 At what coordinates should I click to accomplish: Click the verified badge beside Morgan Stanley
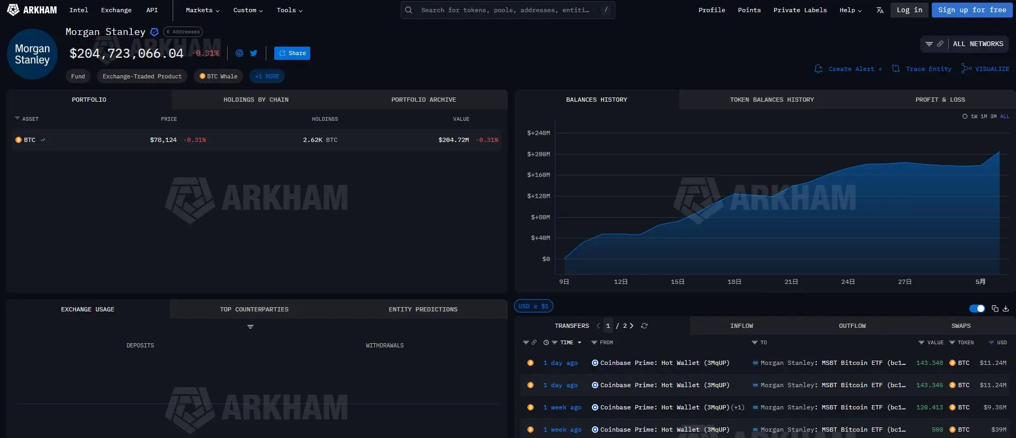(x=154, y=32)
